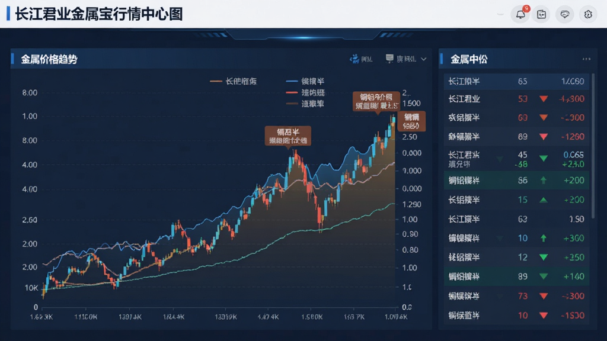Open the chat message bubble icon
The image size is (607, 341).
pos(565,14)
